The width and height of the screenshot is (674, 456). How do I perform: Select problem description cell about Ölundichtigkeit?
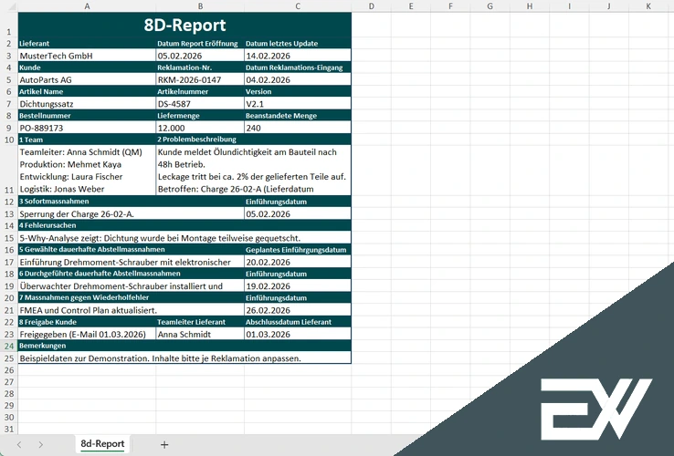(254, 171)
